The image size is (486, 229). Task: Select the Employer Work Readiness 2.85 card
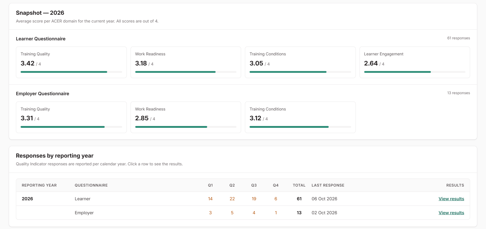[186, 117]
